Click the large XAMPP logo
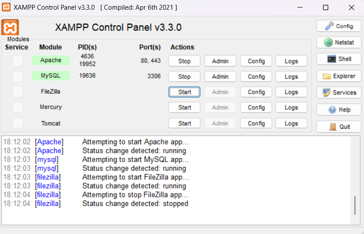Image resolution: width=364 pixels, height=234 pixels. (10, 27)
